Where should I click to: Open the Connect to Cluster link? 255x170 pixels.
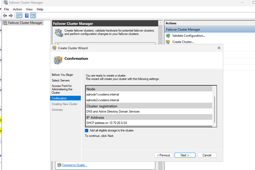[75, 165]
